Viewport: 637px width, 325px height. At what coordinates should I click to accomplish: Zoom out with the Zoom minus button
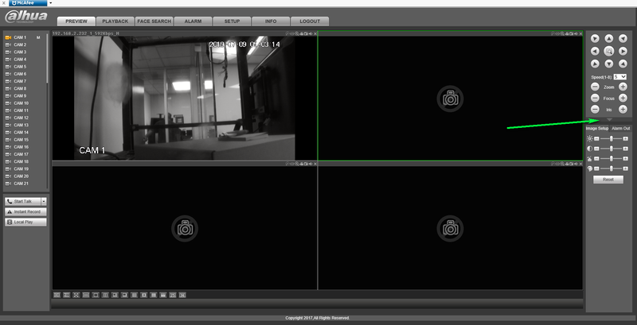pos(595,87)
